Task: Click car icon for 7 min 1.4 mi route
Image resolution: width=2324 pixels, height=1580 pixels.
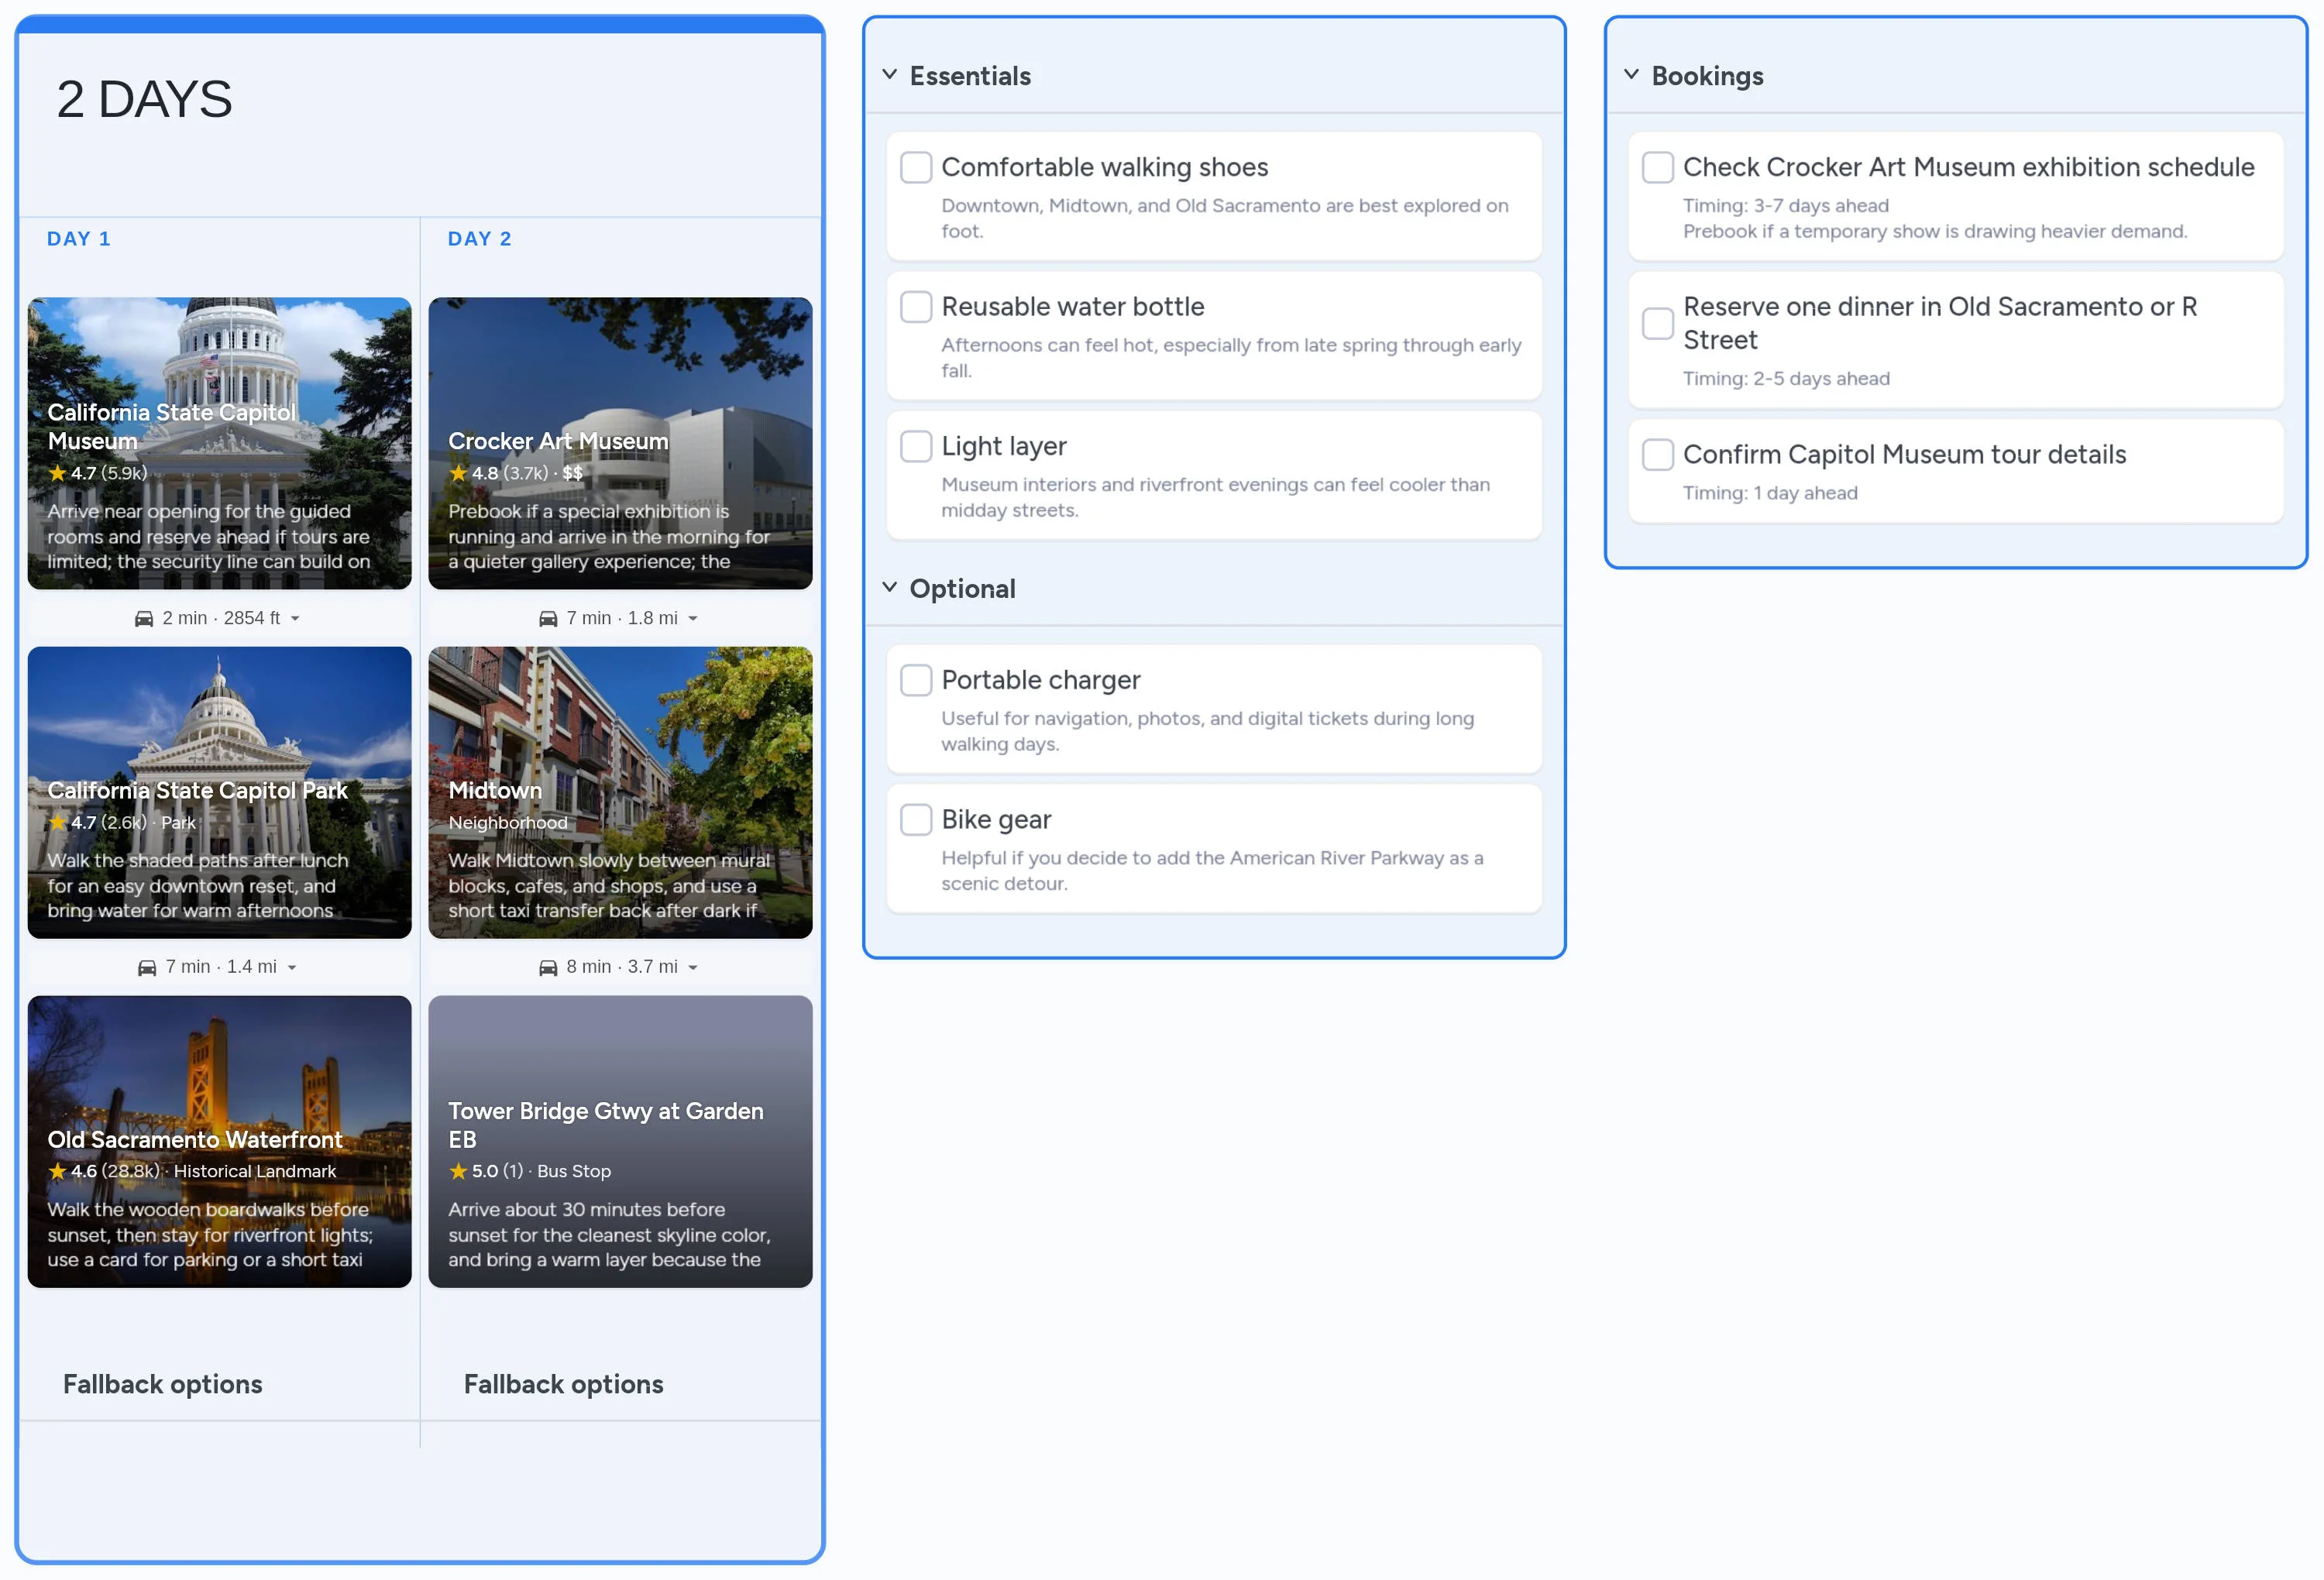Action: point(147,967)
